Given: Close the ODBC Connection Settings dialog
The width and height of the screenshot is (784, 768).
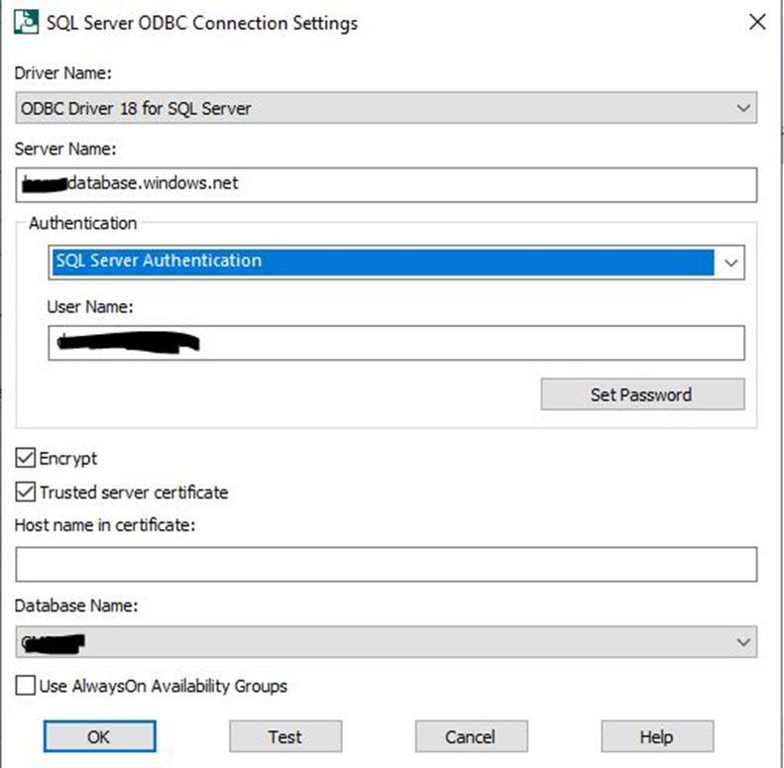Looking at the screenshot, I should click(x=756, y=22).
